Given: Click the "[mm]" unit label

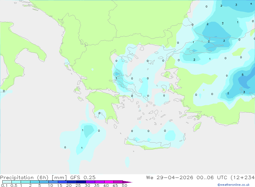Looking at the screenshot, I should (x=59, y=178).
